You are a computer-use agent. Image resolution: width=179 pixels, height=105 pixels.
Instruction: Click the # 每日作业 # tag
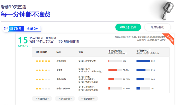42,98
